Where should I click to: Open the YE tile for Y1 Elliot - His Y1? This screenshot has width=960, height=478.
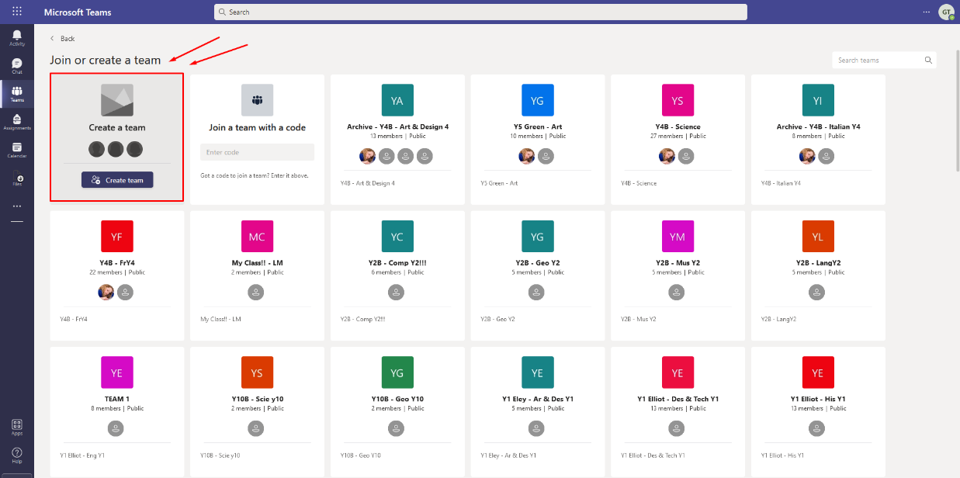818,372
